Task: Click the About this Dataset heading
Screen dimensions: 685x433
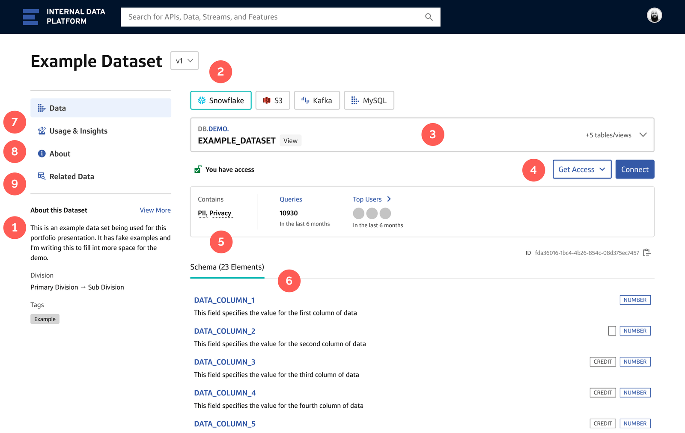Action: pos(59,210)
